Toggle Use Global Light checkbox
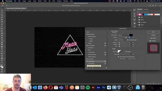This screenshot has height=91, width=162. pos(128,40)
